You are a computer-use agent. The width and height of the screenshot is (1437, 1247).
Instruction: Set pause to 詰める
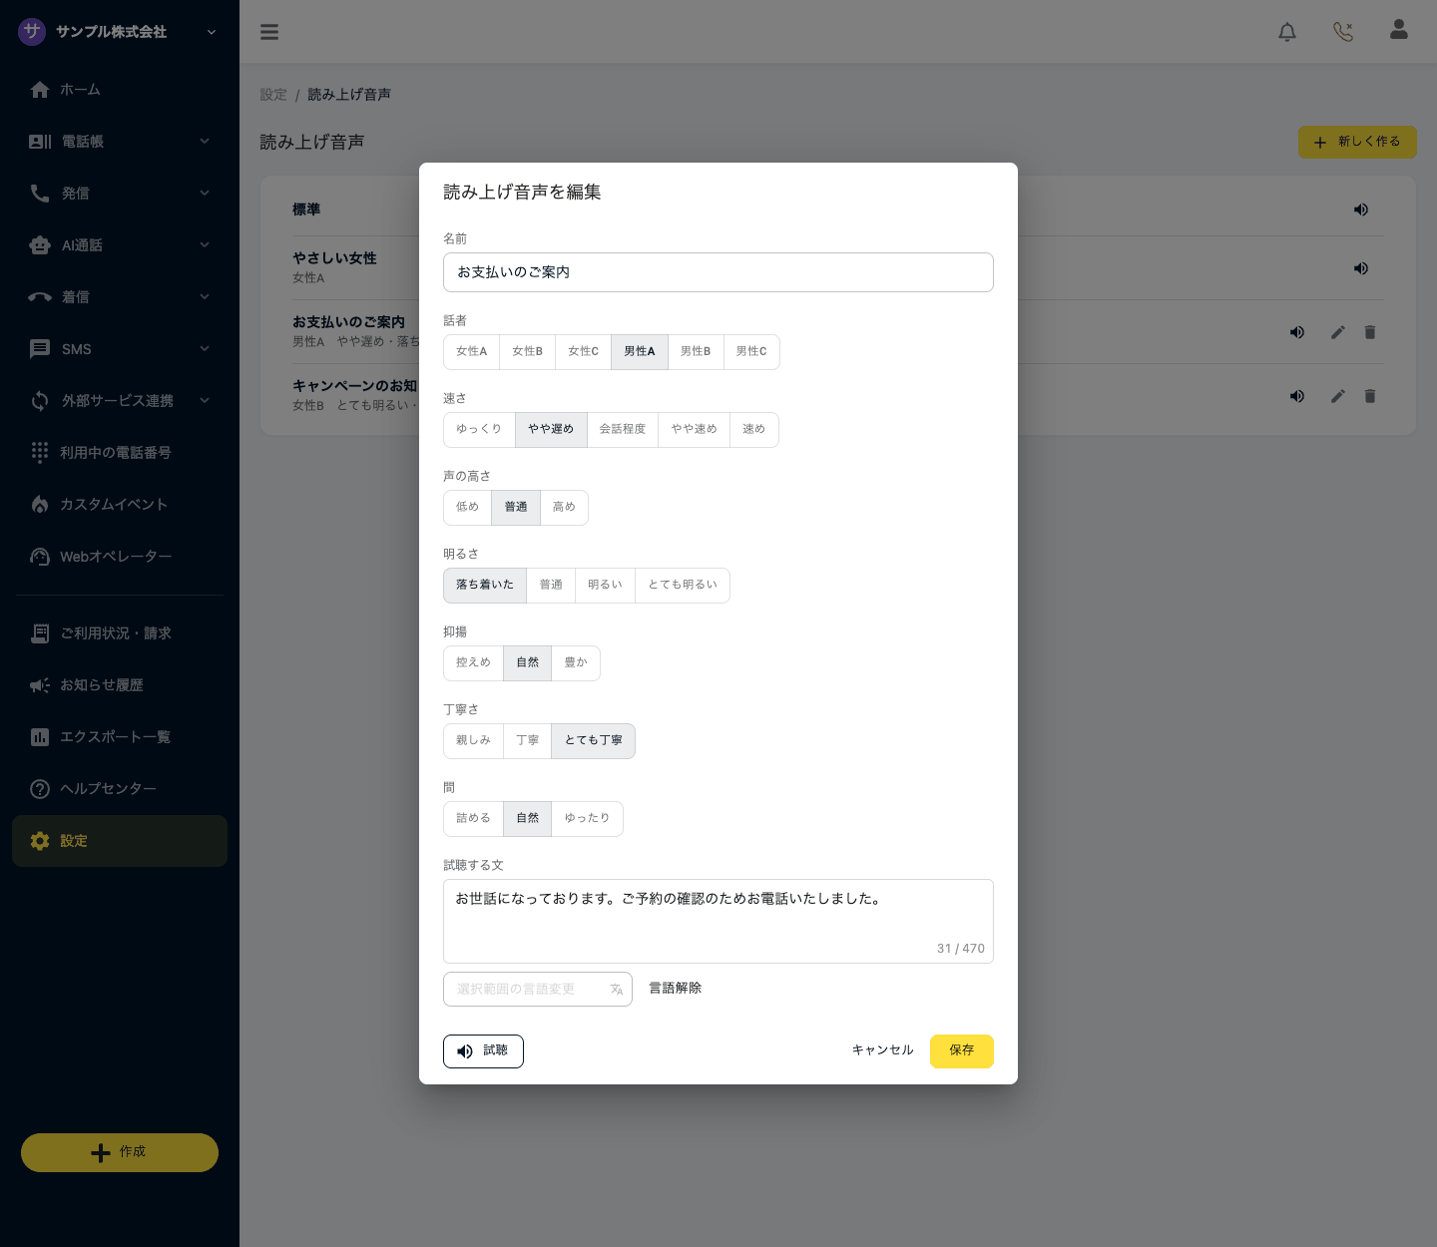(x=474, y=819)
